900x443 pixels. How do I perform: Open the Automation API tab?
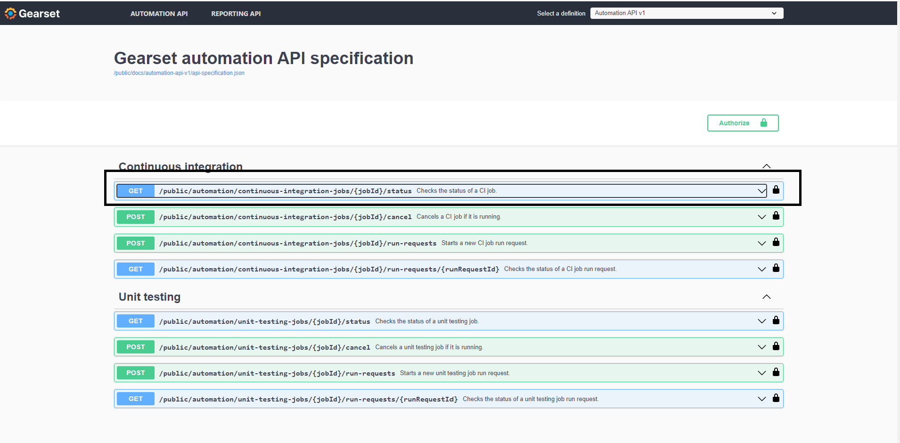(159, 14)
